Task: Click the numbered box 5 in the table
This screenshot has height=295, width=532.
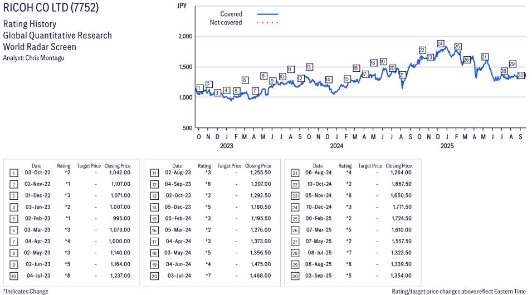Action: click(x=13, y=218)
